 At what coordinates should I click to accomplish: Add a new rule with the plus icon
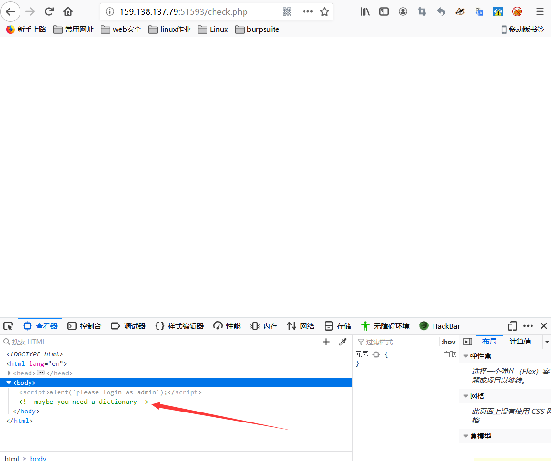[325, 342]
